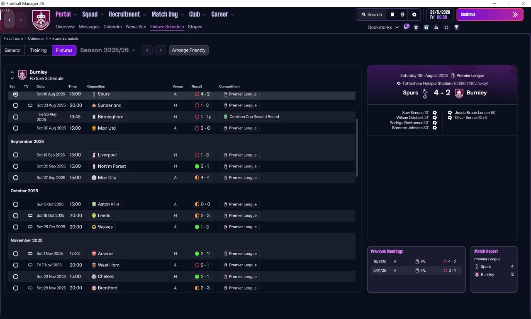Click the TV icon on the Arsenal row
This screenshot has width=531, height=319.
coord(30,254)
